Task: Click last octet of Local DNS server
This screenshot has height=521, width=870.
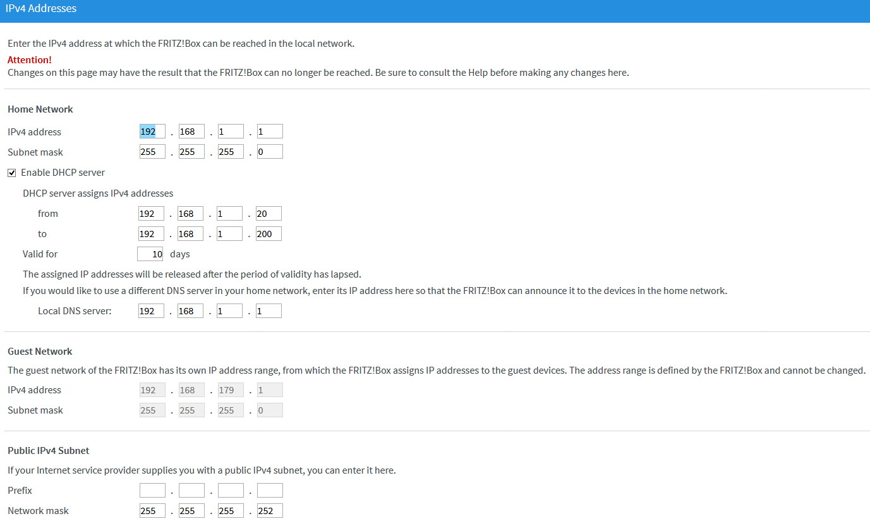Action: tap(269, 311)
